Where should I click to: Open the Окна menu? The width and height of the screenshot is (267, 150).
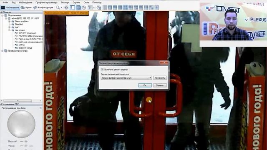86,2
